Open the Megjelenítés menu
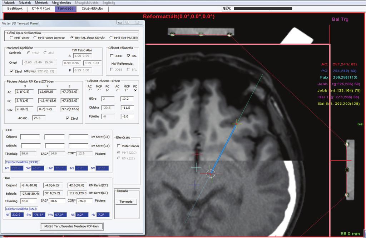Viewport: 366px width, 238px height. [61, 3]
